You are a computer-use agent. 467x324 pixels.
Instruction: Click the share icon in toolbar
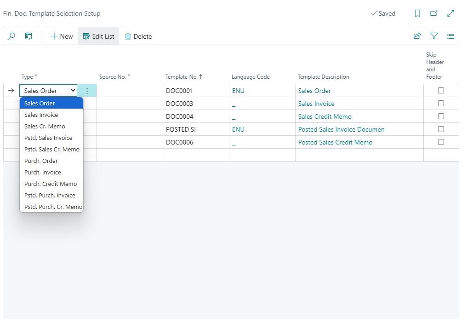click(x=417, y=36)
